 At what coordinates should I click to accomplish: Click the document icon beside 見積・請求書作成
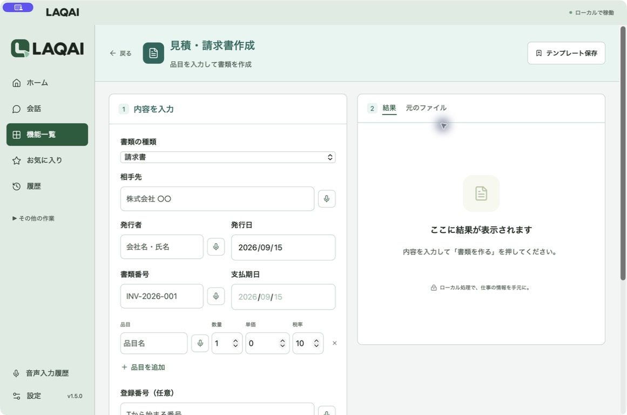(x=153, y=53)
